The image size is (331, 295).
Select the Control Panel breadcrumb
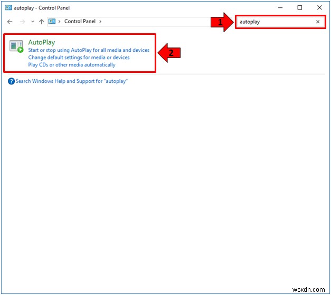pos(80,21)
